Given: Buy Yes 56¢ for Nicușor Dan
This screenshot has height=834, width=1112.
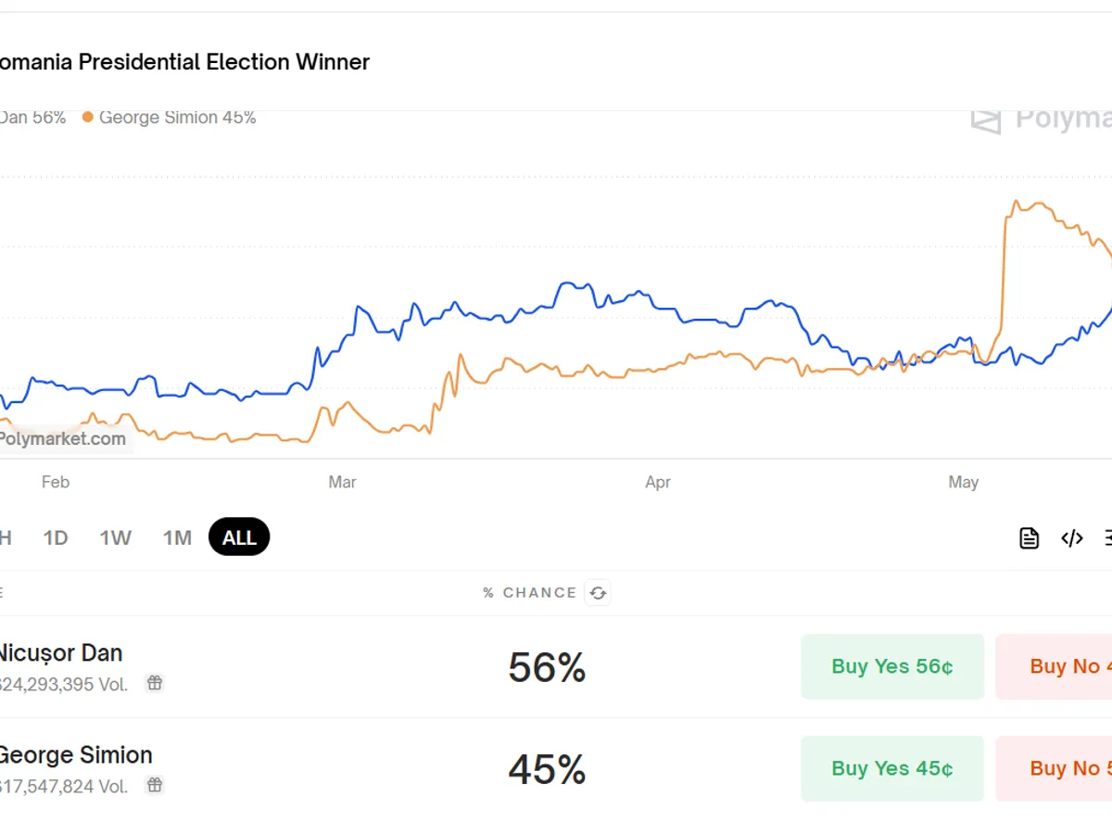Looking at the screenshot, I should click(892, 666).
